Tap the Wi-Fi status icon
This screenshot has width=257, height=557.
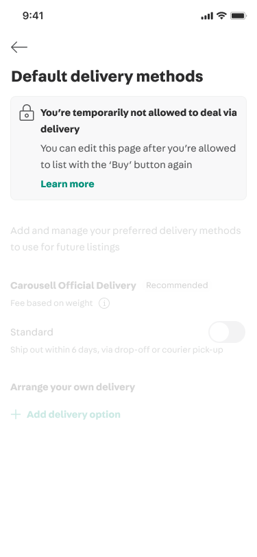click(221, 16)
